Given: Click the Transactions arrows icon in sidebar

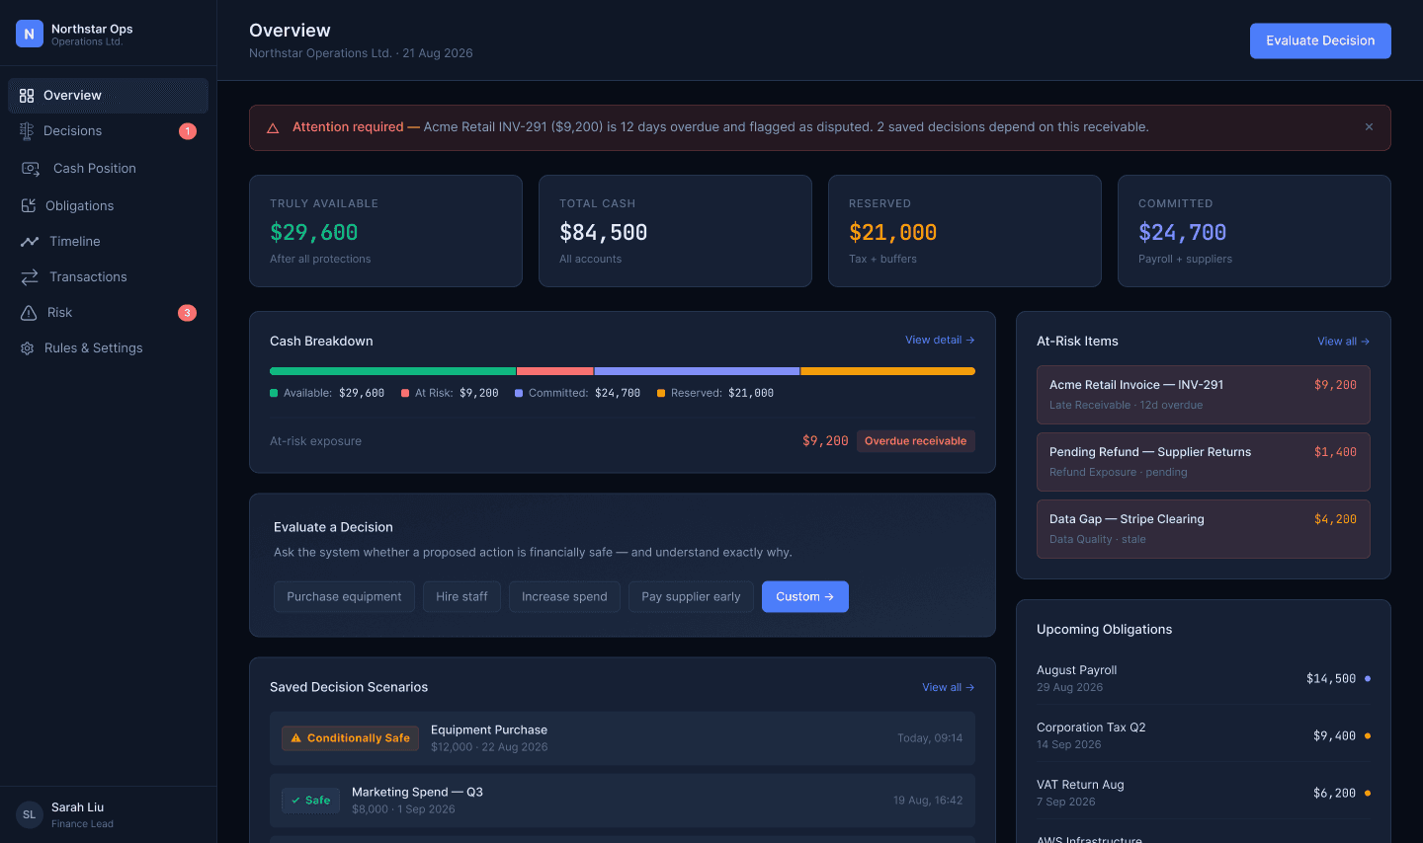Looking at the screenshot, I should 30,277.
